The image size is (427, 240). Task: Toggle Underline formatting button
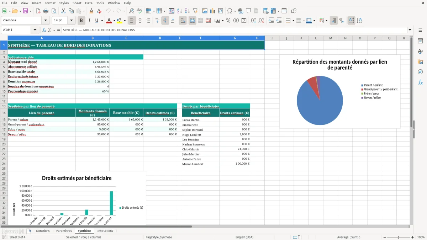click(x=97, y=21)
